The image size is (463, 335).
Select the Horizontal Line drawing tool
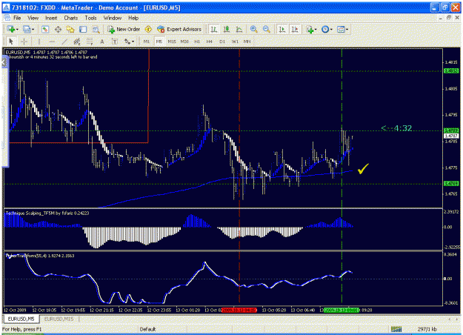pyautogui.click(x=52, y=42)
